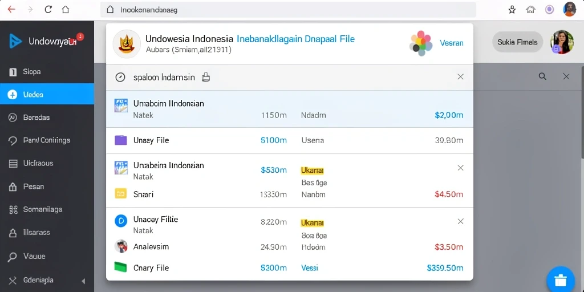This screenshot has width=584, height=292.
Task: Click the lock icon beside spaloon Indarnsin
Action: coord(205,77)
